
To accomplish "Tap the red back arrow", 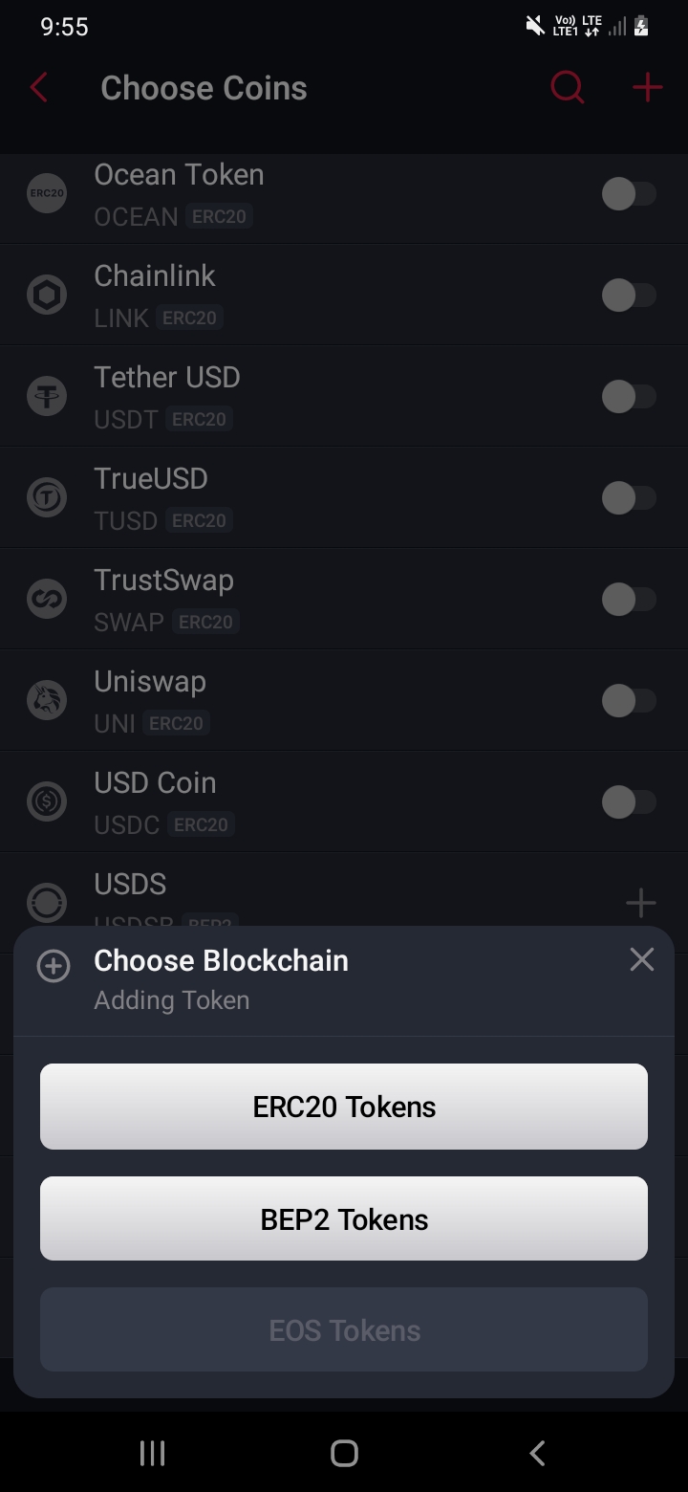I will point(39,88).
